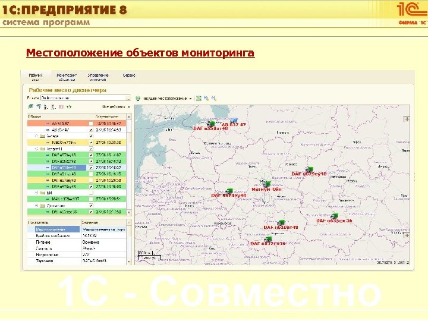The width and height of the screenshot is (428, 321).
Task: Select the Основное value cell
Action: coord(103,242)
